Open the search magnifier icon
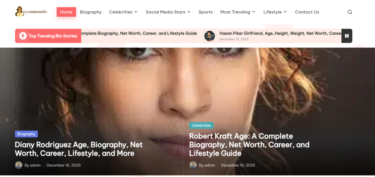 tap(350, 12)
